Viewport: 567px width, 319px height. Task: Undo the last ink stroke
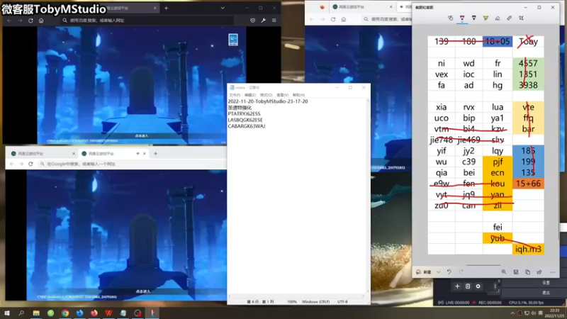pos(449,272)
